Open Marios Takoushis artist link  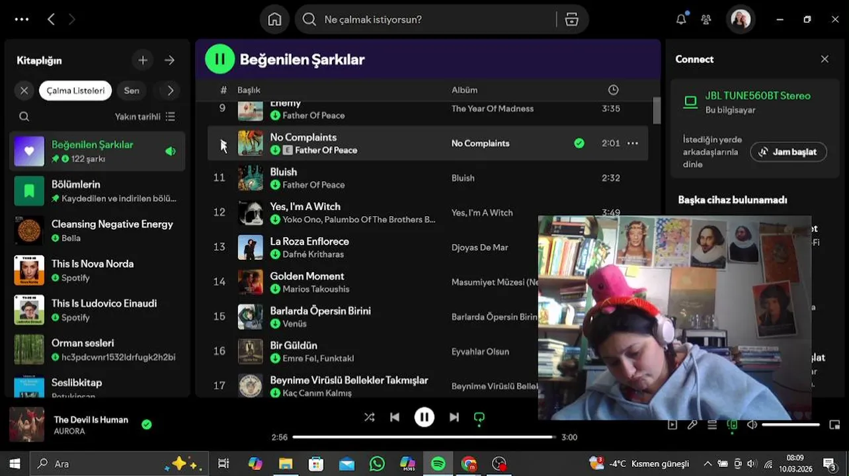[x=316, y=289]
